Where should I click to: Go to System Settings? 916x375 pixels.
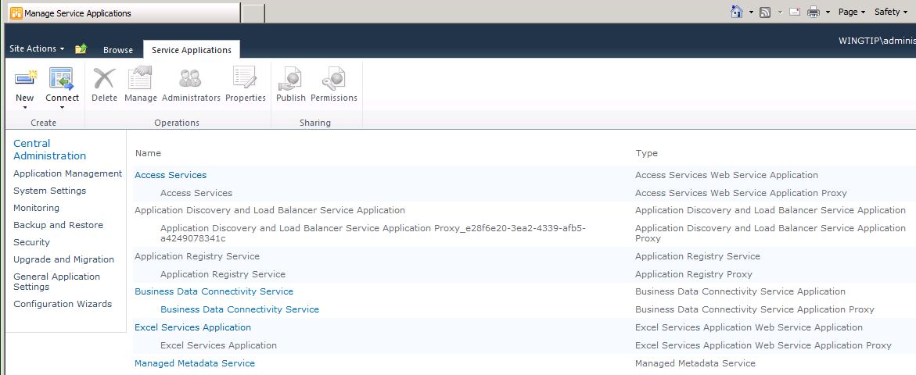(49, 191)
